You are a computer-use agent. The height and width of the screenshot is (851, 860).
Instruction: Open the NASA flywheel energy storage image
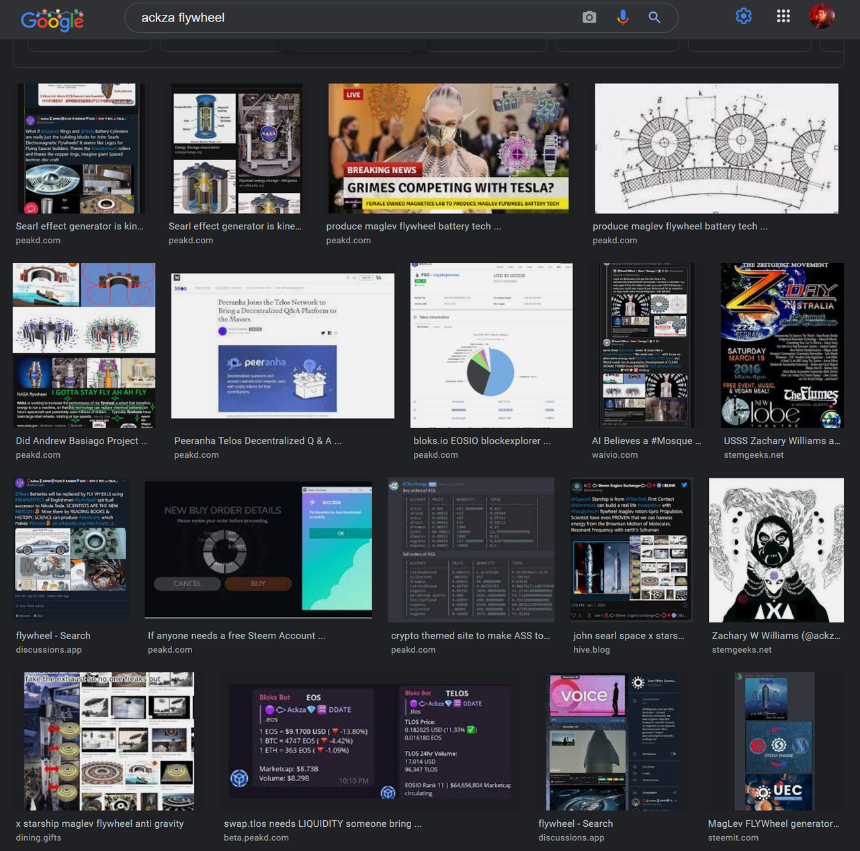click(236, 149)
